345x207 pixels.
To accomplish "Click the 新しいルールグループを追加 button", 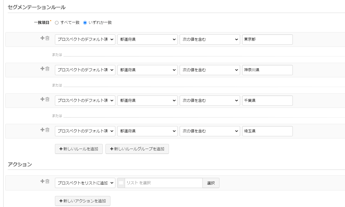I will point(137,149).
